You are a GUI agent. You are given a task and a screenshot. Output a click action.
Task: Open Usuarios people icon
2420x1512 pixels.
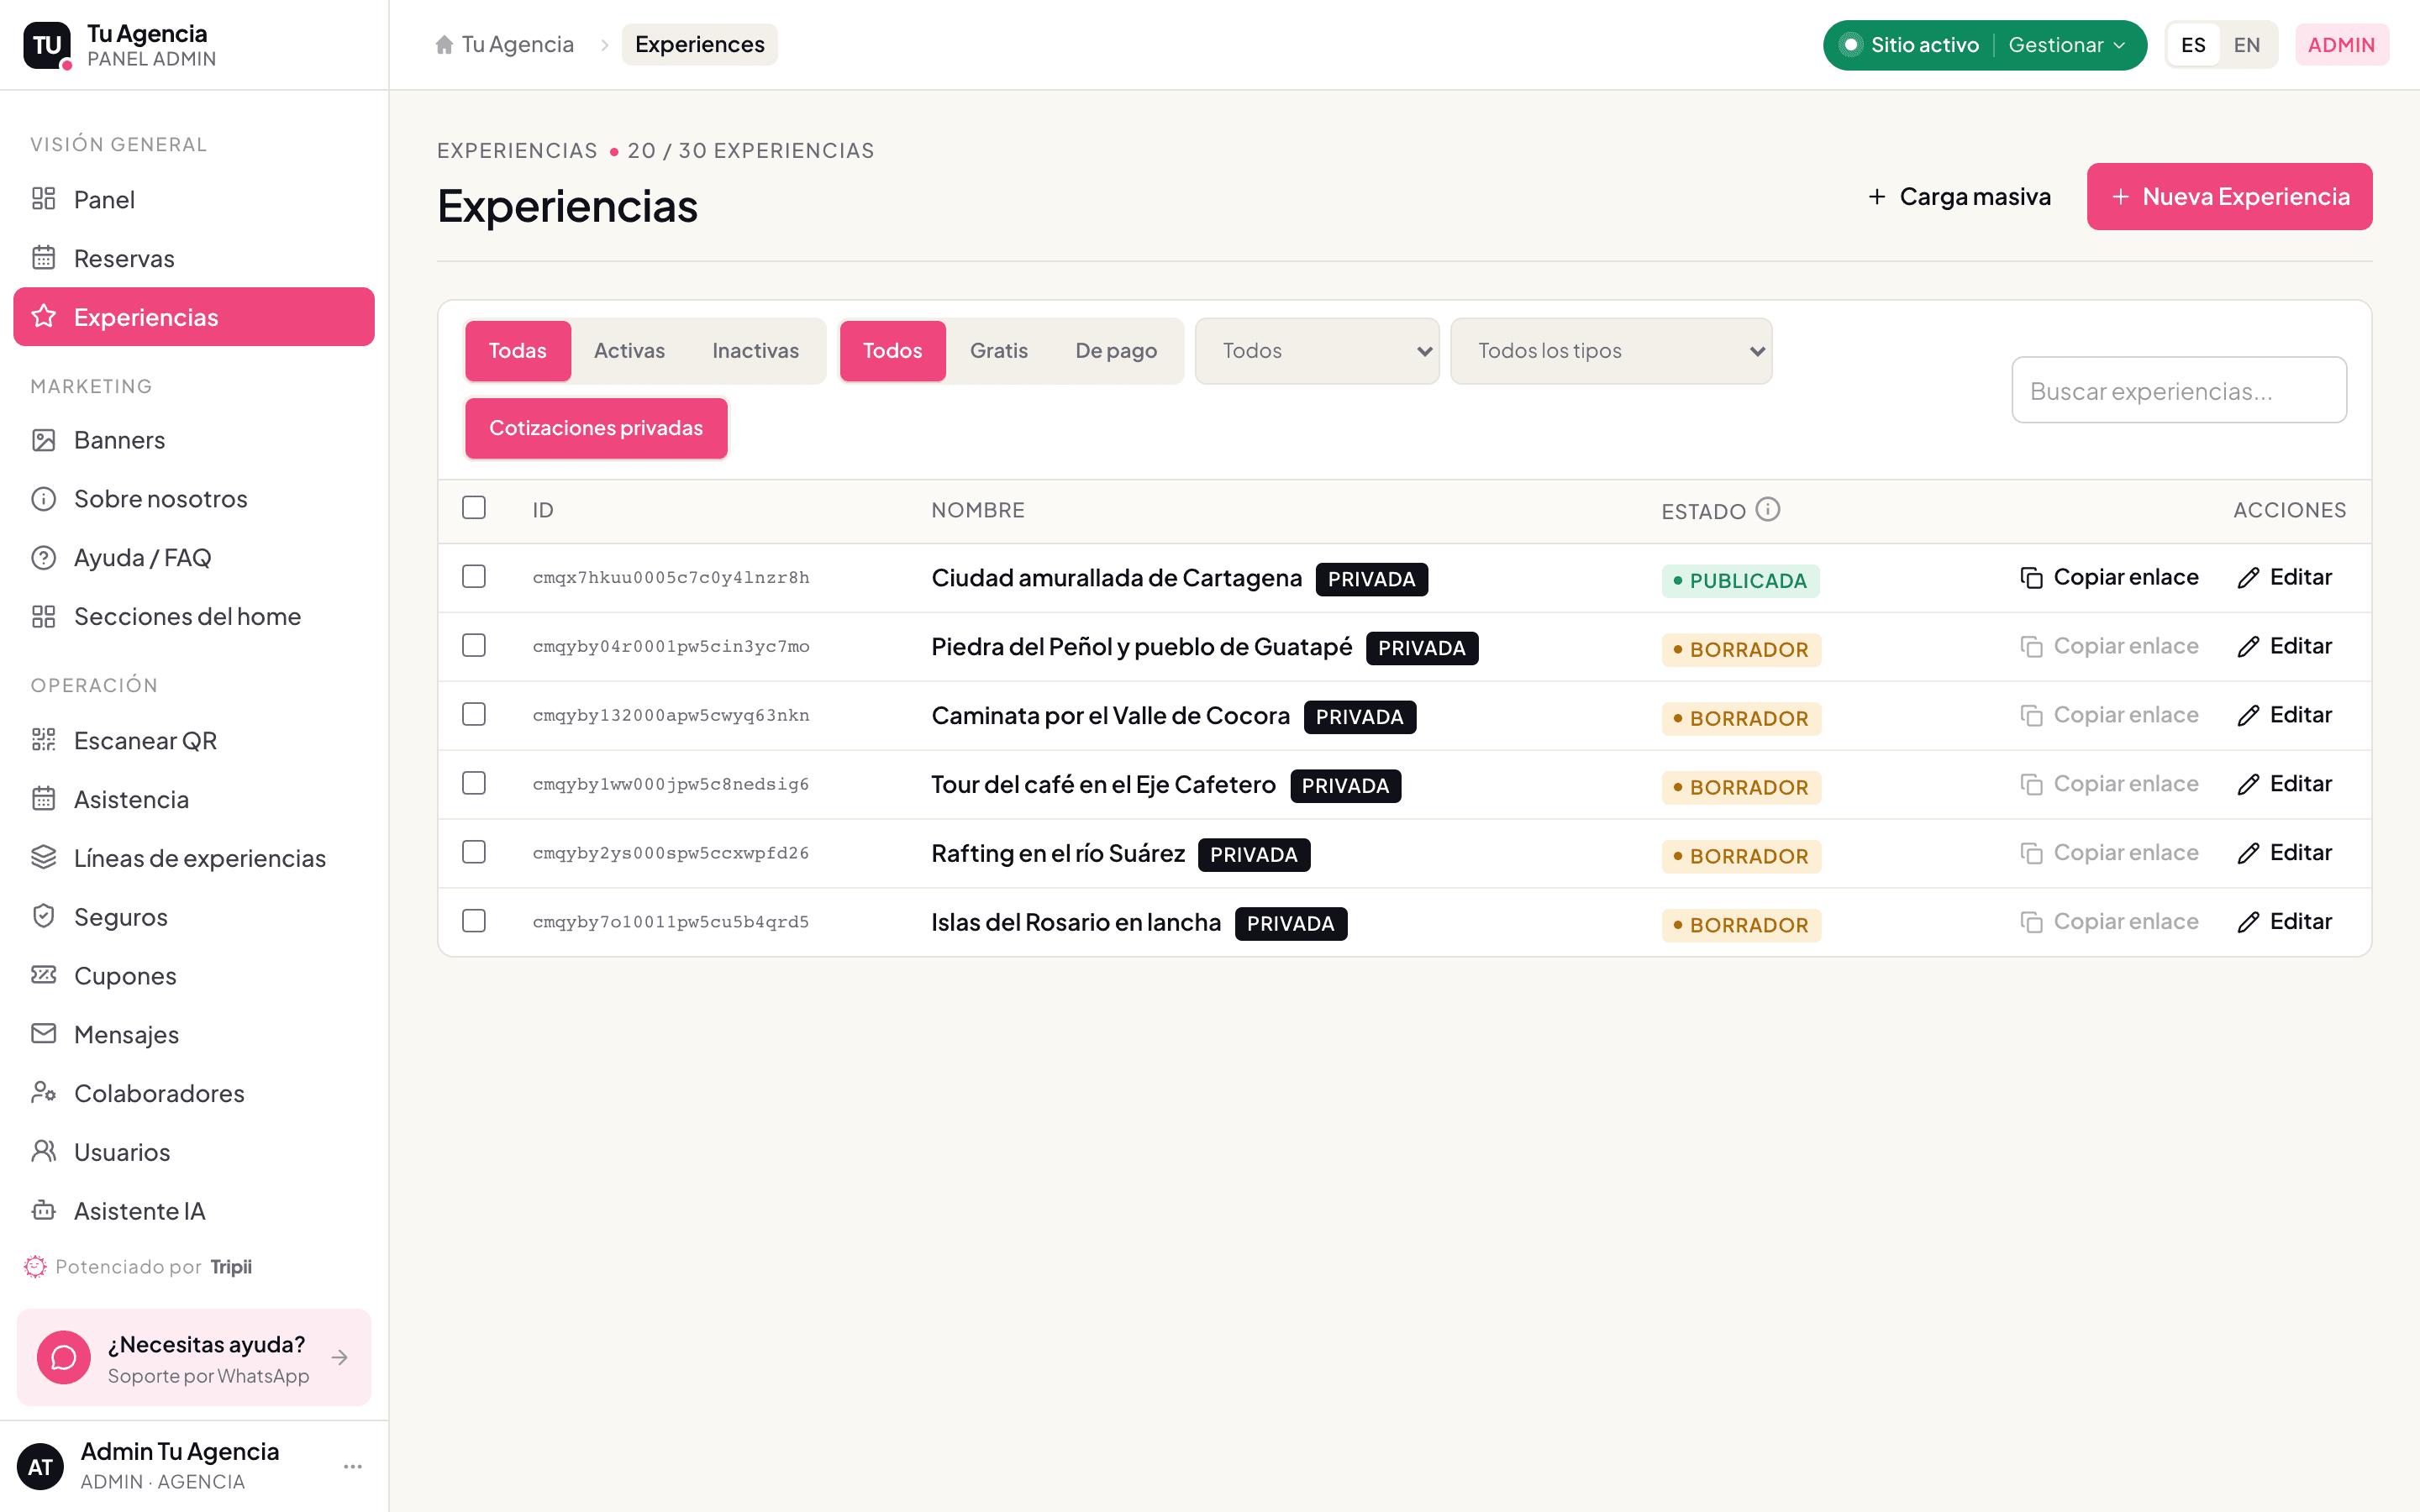(43, 1152)
